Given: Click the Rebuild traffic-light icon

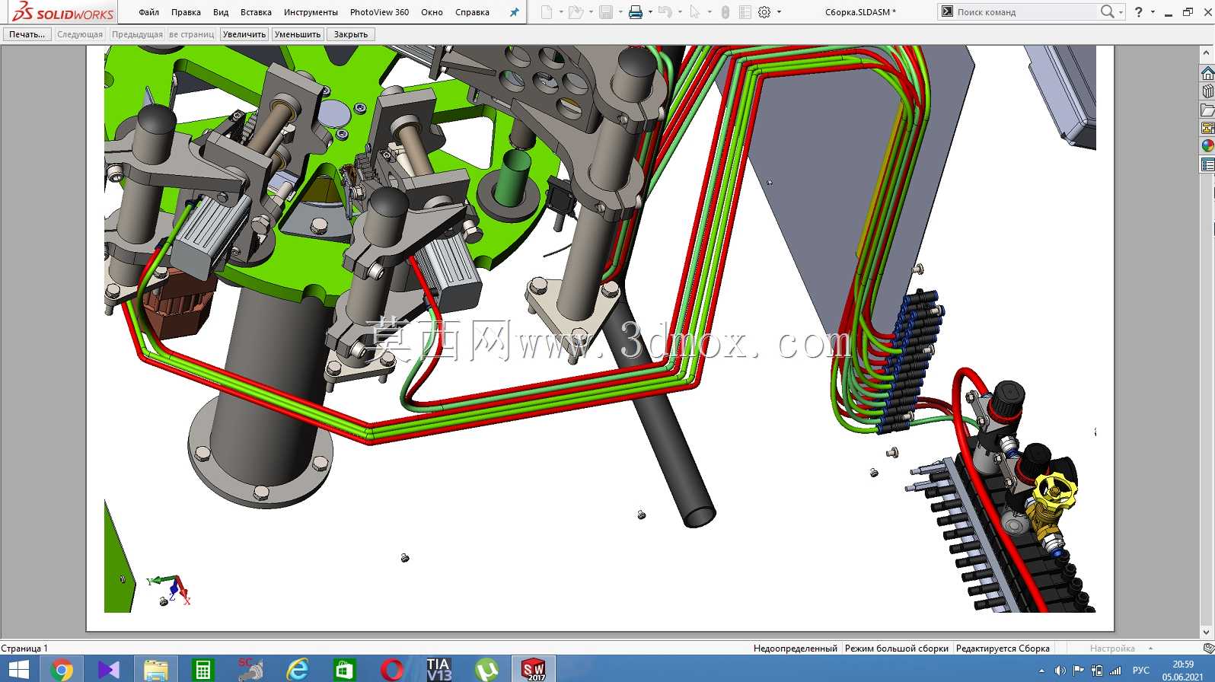Looking at the screenshot, I should pyautogui.click(x=725, y=12).
